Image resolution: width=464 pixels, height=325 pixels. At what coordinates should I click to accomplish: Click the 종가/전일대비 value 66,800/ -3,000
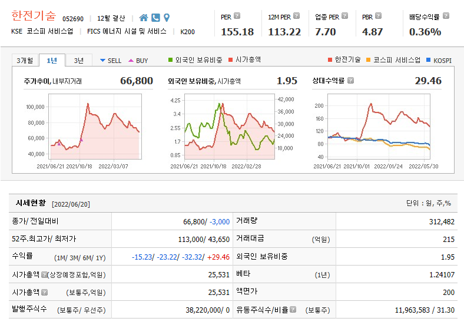(207, 222)
